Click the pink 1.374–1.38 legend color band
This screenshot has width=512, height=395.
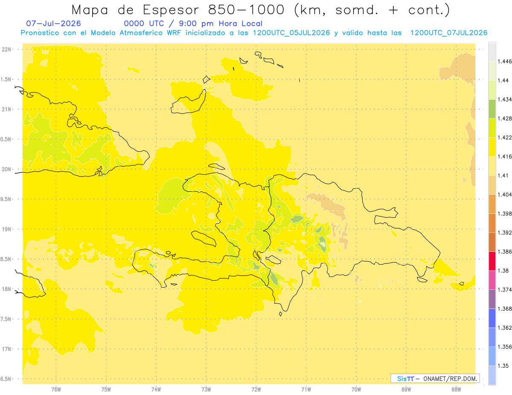pos(492,280)
